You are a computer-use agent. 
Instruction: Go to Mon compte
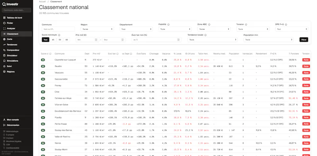[13, 120]
